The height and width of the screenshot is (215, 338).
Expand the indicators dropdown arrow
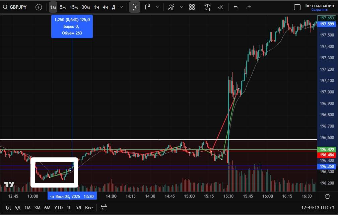182,7
